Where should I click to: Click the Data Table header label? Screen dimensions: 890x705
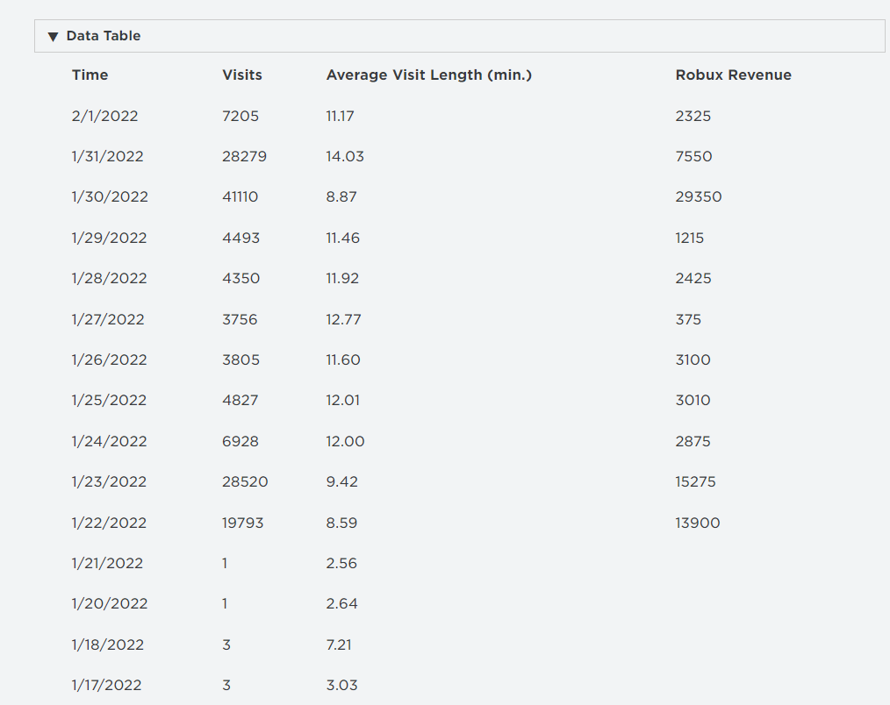coord(104,36)
